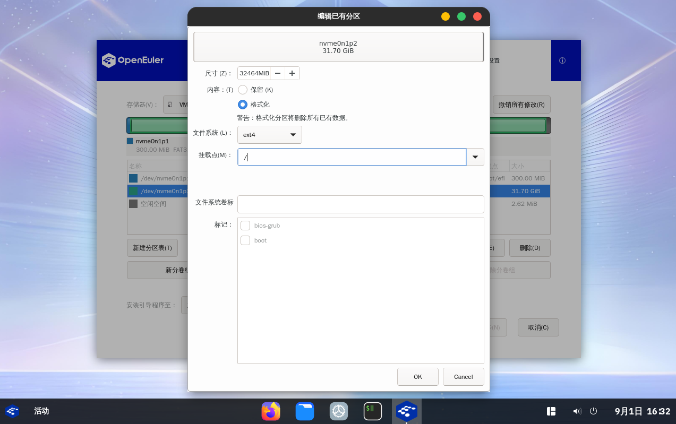
Task: Click the size field showing 32464MiB
Action: click(x=254, y=73)
